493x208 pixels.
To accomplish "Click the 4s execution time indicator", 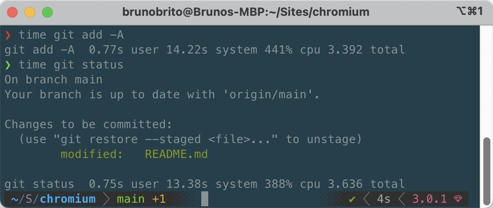I will click(x=383, y=199).
